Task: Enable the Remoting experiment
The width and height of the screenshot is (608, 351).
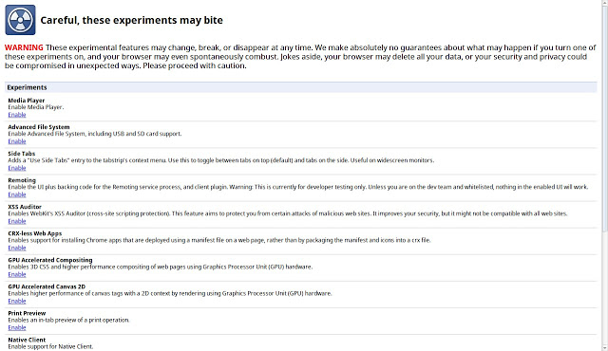Action: 17,194
